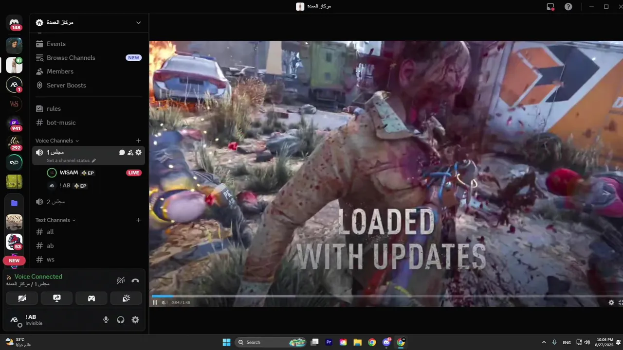Viewport: 623px width, 350px height.
Task: Toggle noise suppression icon
Action: 121,280
